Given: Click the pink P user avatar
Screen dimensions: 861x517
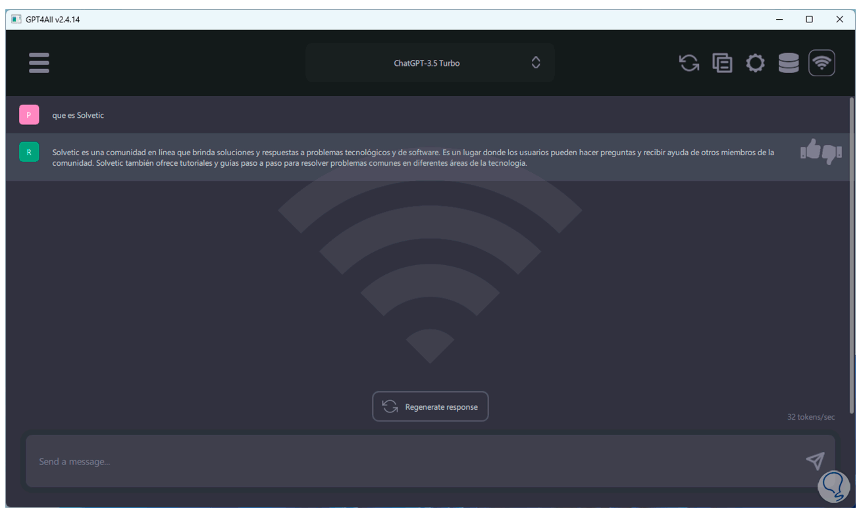Looking at the screenshot, I should coord(29,115).
